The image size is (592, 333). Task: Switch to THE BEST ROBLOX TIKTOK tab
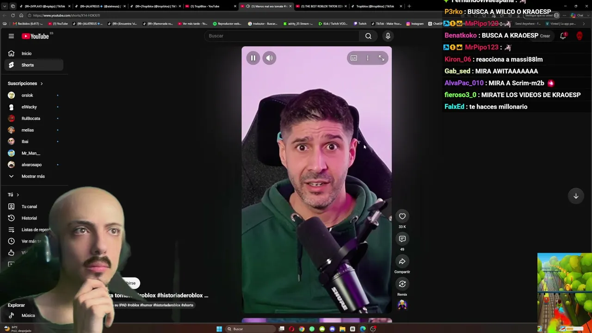pyautogui.click(x=321, y=6)
